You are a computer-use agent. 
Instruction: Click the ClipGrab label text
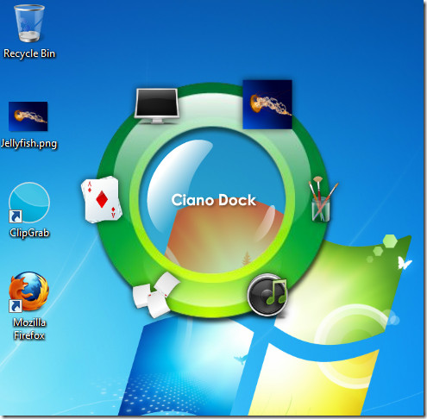click(29, 233)
